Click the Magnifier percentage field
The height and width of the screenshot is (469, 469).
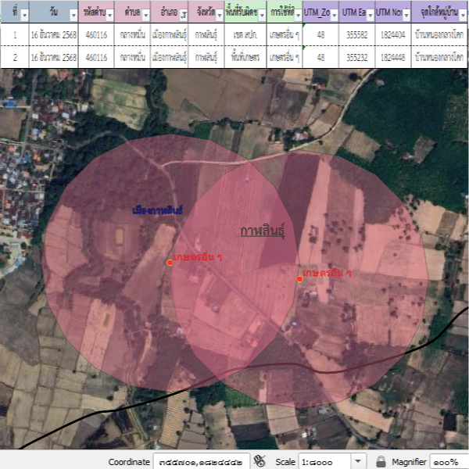point(446,461)
